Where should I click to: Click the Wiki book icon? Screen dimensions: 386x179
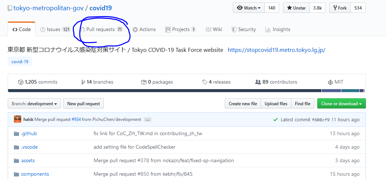coord(208,30)
